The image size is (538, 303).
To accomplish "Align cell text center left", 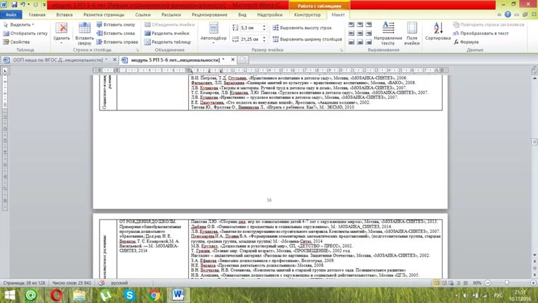I will [351, 33].
